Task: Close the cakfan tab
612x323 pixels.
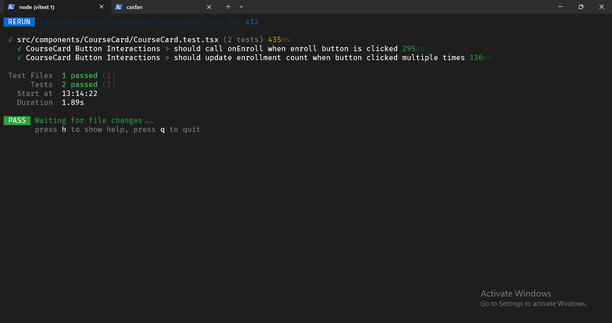Action: click(x=209, y=7)
